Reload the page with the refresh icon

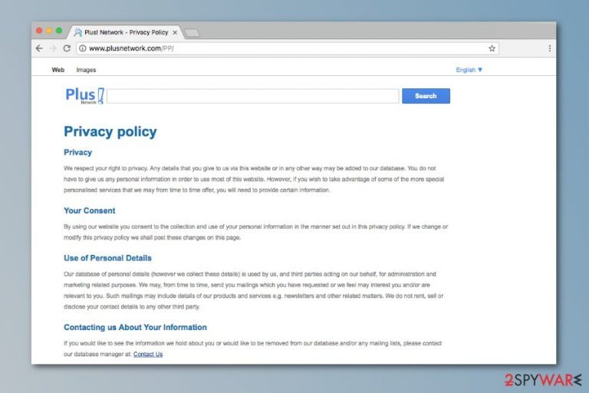(x=67, y=48)
